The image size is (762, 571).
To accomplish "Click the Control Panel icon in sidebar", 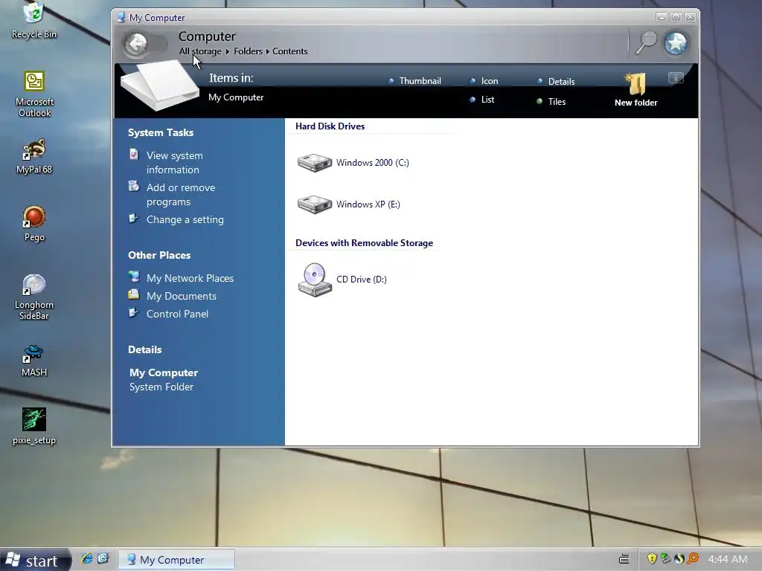I will (133, 313).
